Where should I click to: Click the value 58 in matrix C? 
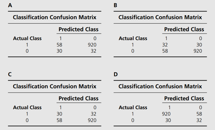pyautogui.click(x=59, y=120)
